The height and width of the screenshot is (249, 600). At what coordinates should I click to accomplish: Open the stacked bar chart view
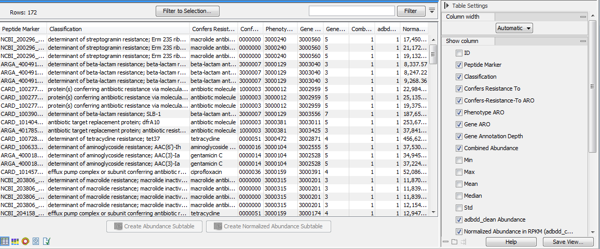(x=15, y=241)
